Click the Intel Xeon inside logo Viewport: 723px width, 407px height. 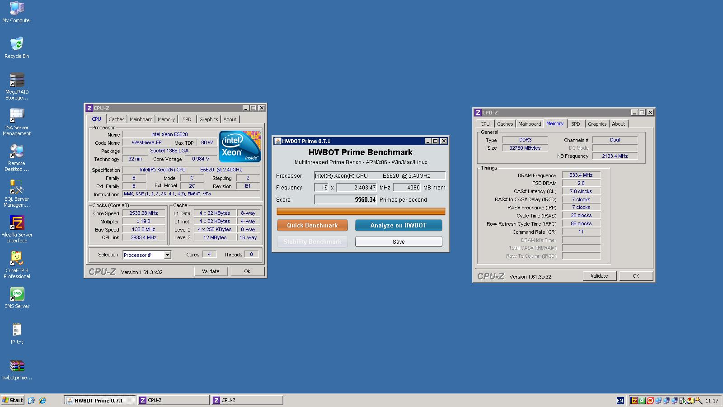pyautogui.click(x=240, y=147)
